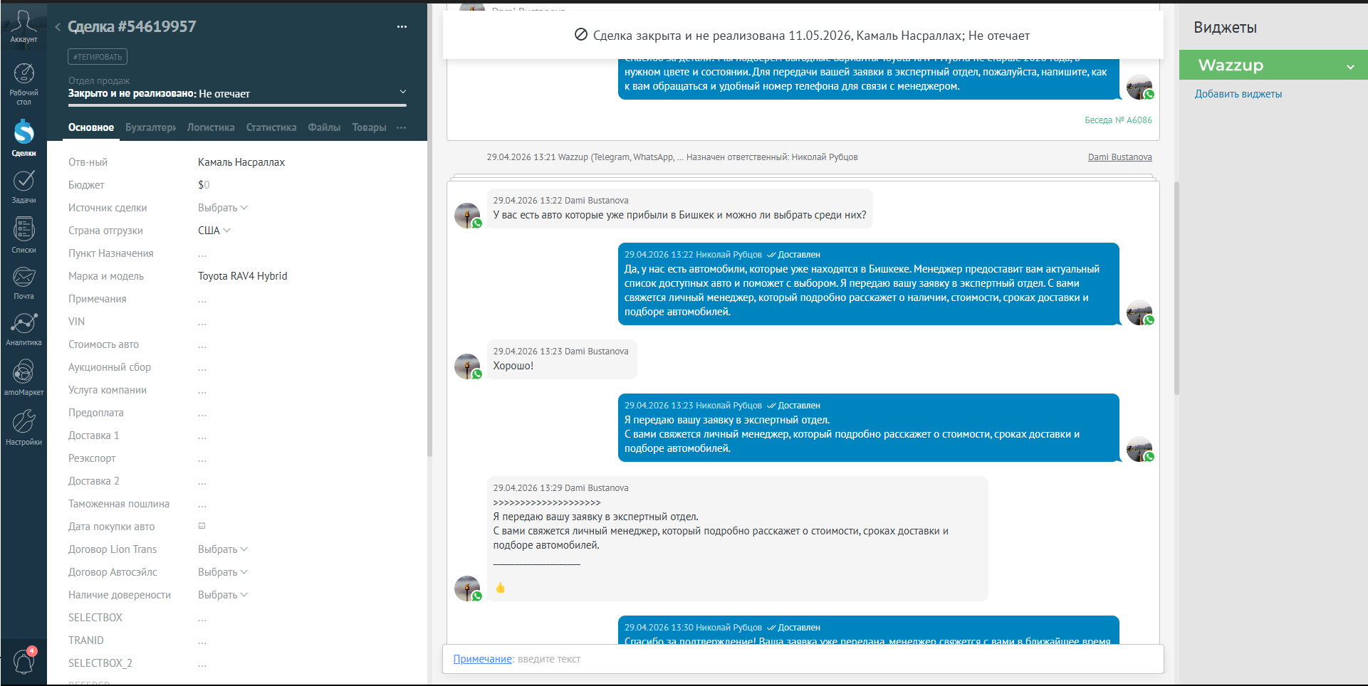The width and height of the screenshot is (1368, 686).
Task: Show more tabs via the tab overflow dots
Action: (x=402, y=127)
